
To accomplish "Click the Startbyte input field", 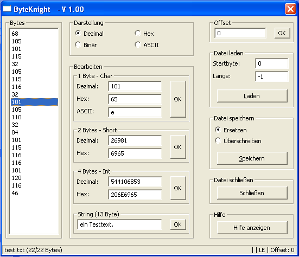I will click(271, 63).
